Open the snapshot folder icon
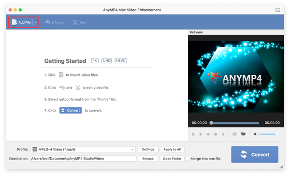The image size is (290, 176). pos(243,133)
